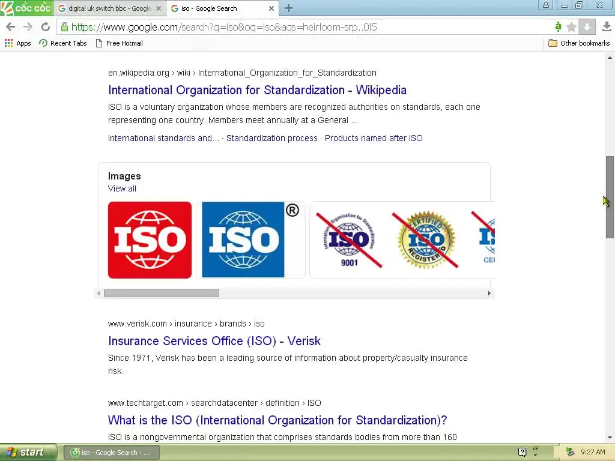The width and height of the screenshot is (615, 461).
Task: Open the blue ISO logo image
Action: 250,240
